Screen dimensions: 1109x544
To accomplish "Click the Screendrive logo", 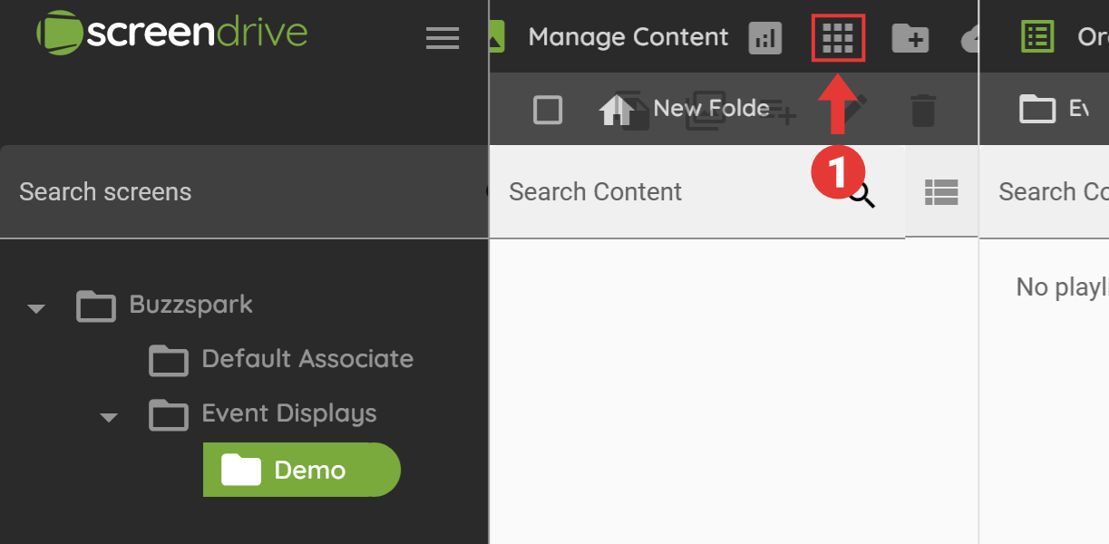I will [172, 34].
